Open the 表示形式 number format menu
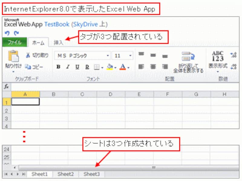Screen dimensions: 242x181 coord(218,62)
